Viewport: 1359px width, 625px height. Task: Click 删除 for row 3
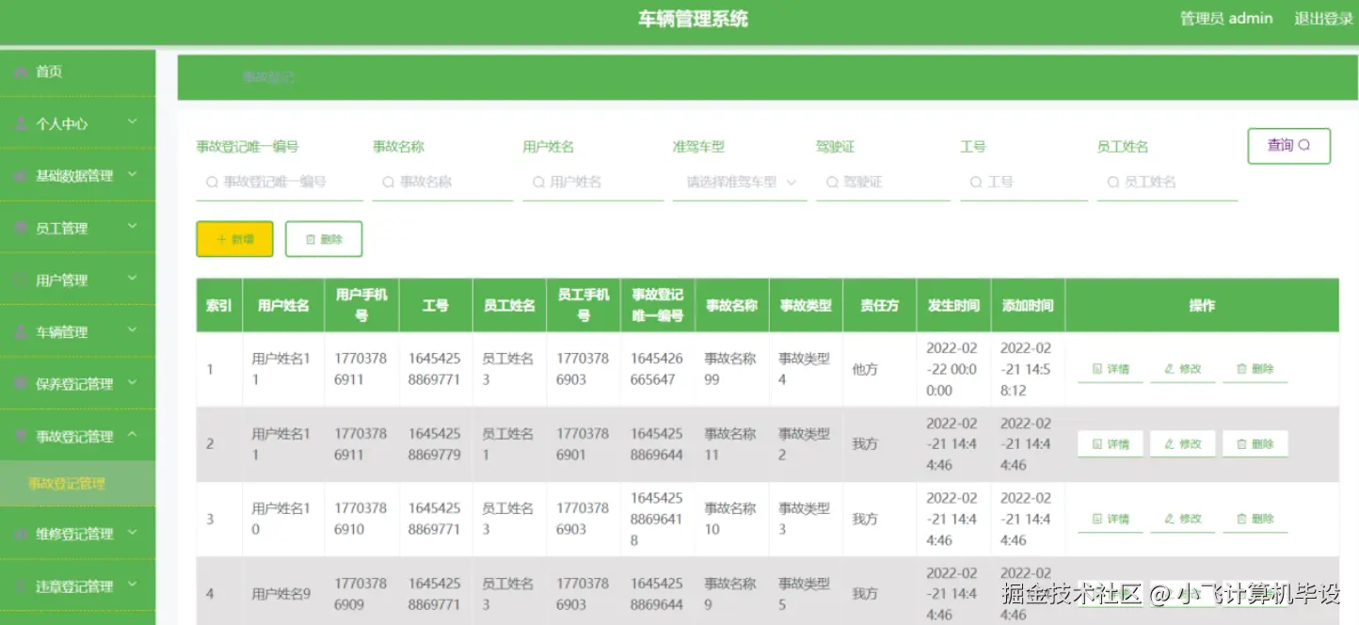[x=1255, y=519]
